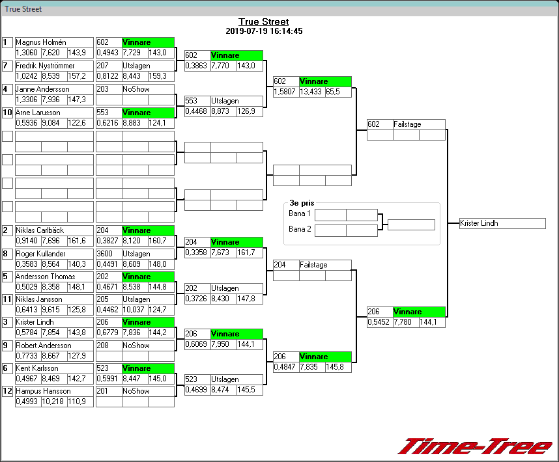Viewport: 559px width, 462px height.
Task: Click the Failstage cell for car 602
Action: [x=419, y=124]
